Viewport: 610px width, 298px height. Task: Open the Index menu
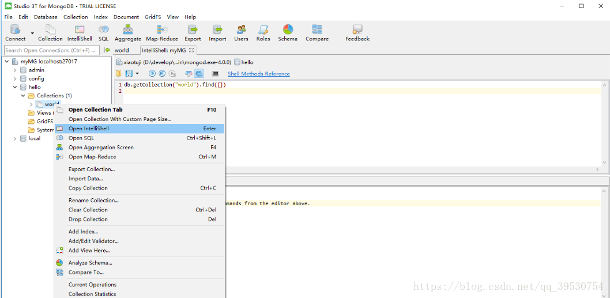(101, 17)
